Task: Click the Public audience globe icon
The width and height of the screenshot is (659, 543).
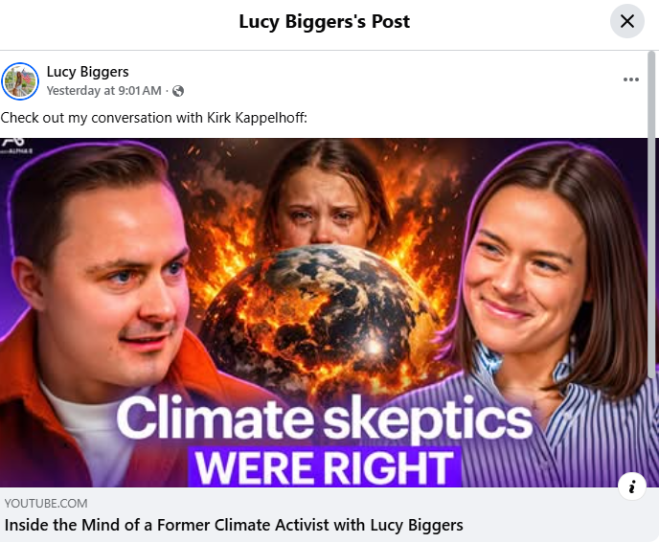Action: [x=178, y=91]
